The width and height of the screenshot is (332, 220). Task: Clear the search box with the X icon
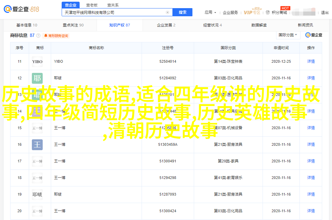pos(167,12)
